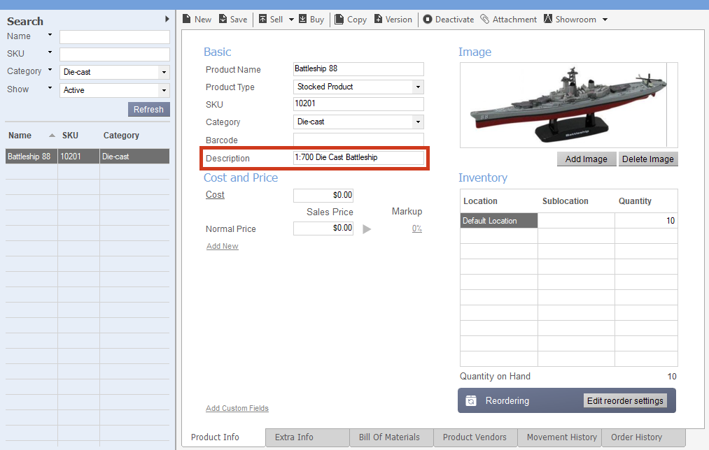Switch to the Product Info tab

224,437
